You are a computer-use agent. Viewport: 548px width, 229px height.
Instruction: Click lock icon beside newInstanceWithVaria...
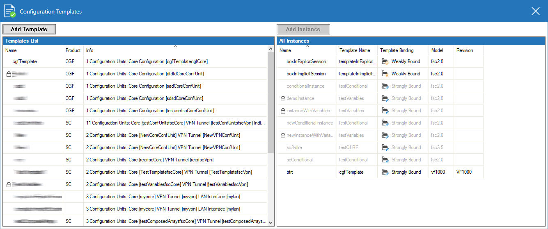(282, 135)
